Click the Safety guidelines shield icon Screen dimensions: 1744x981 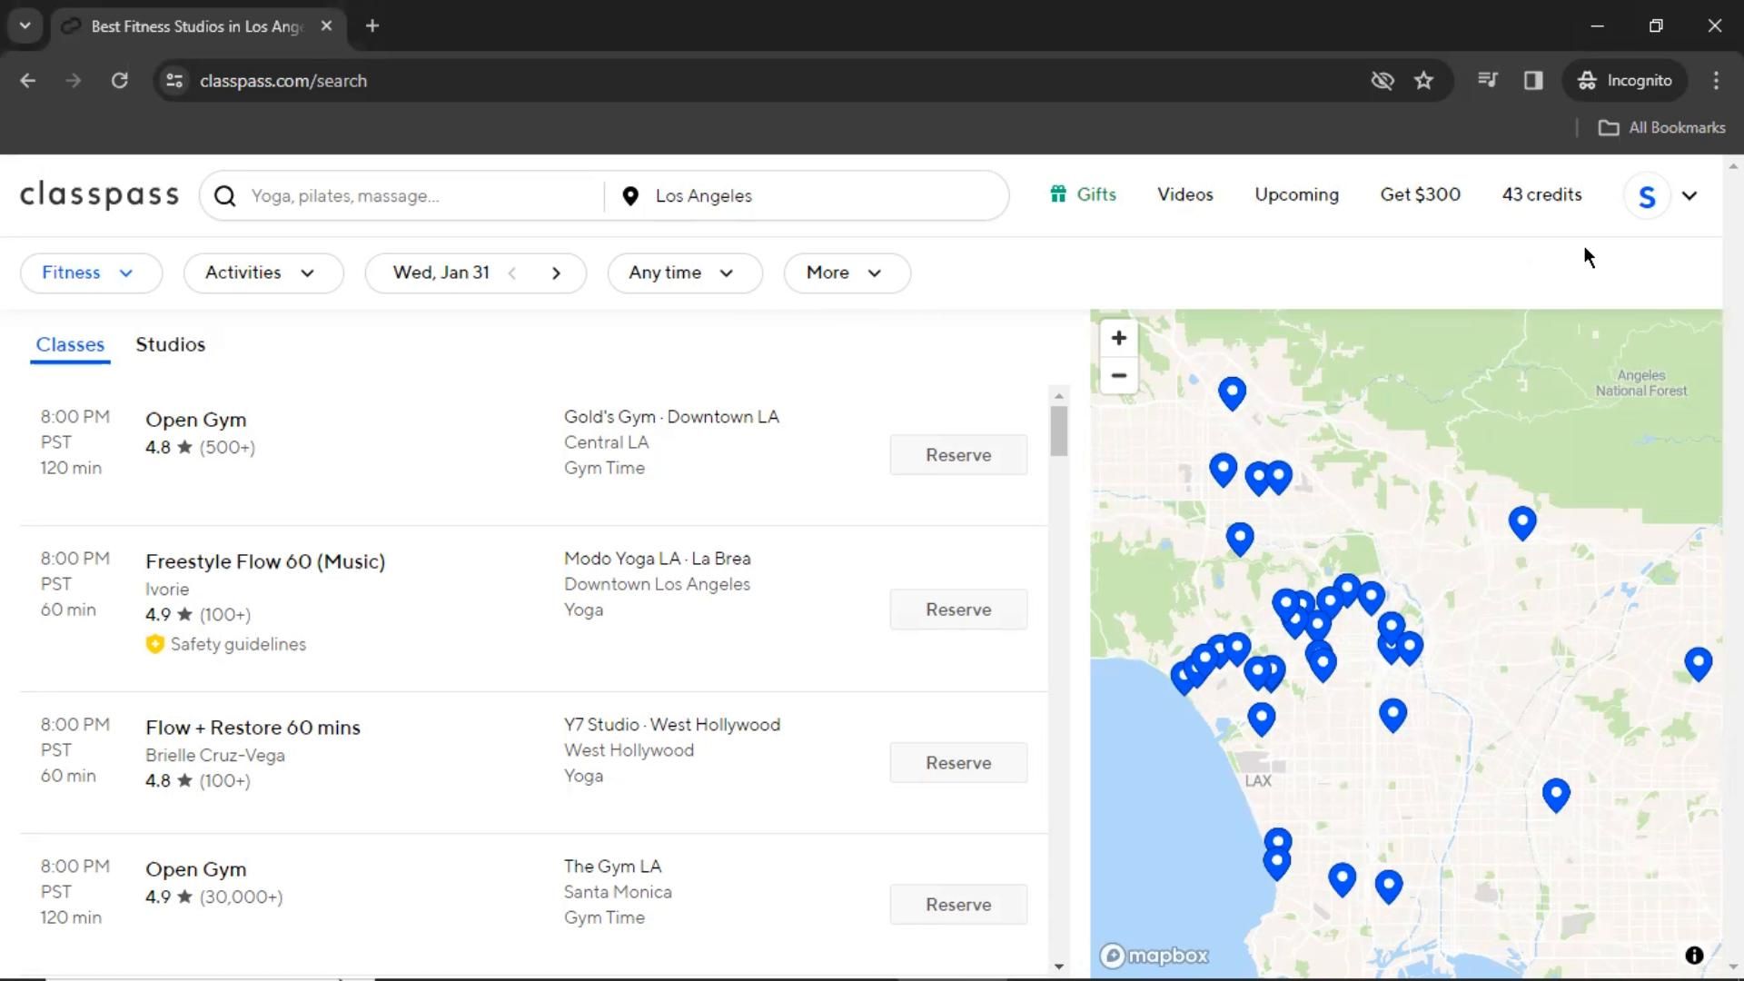(x=155, y=644)
